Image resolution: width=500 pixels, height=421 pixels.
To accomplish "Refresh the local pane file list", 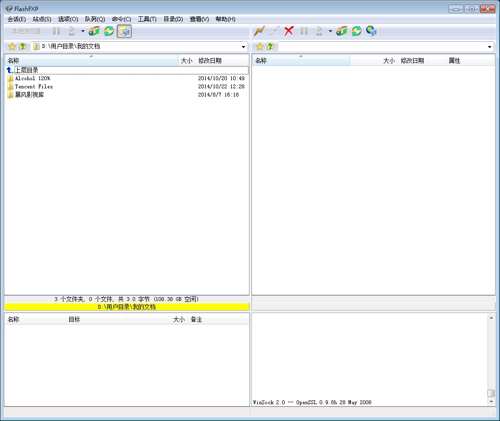I will pyautogui.click(x=109, y=31).
